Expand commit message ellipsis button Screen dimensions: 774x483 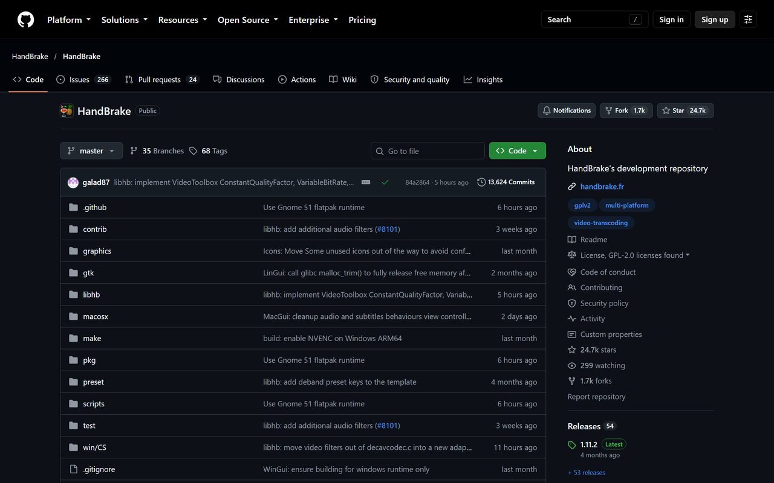point(366,182)
